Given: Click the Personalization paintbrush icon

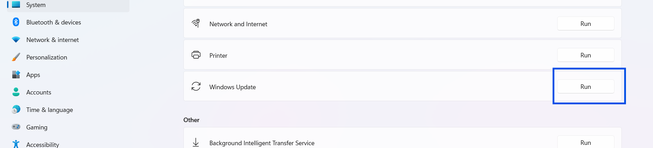Looking at the screenshot, I should (16, 57).
